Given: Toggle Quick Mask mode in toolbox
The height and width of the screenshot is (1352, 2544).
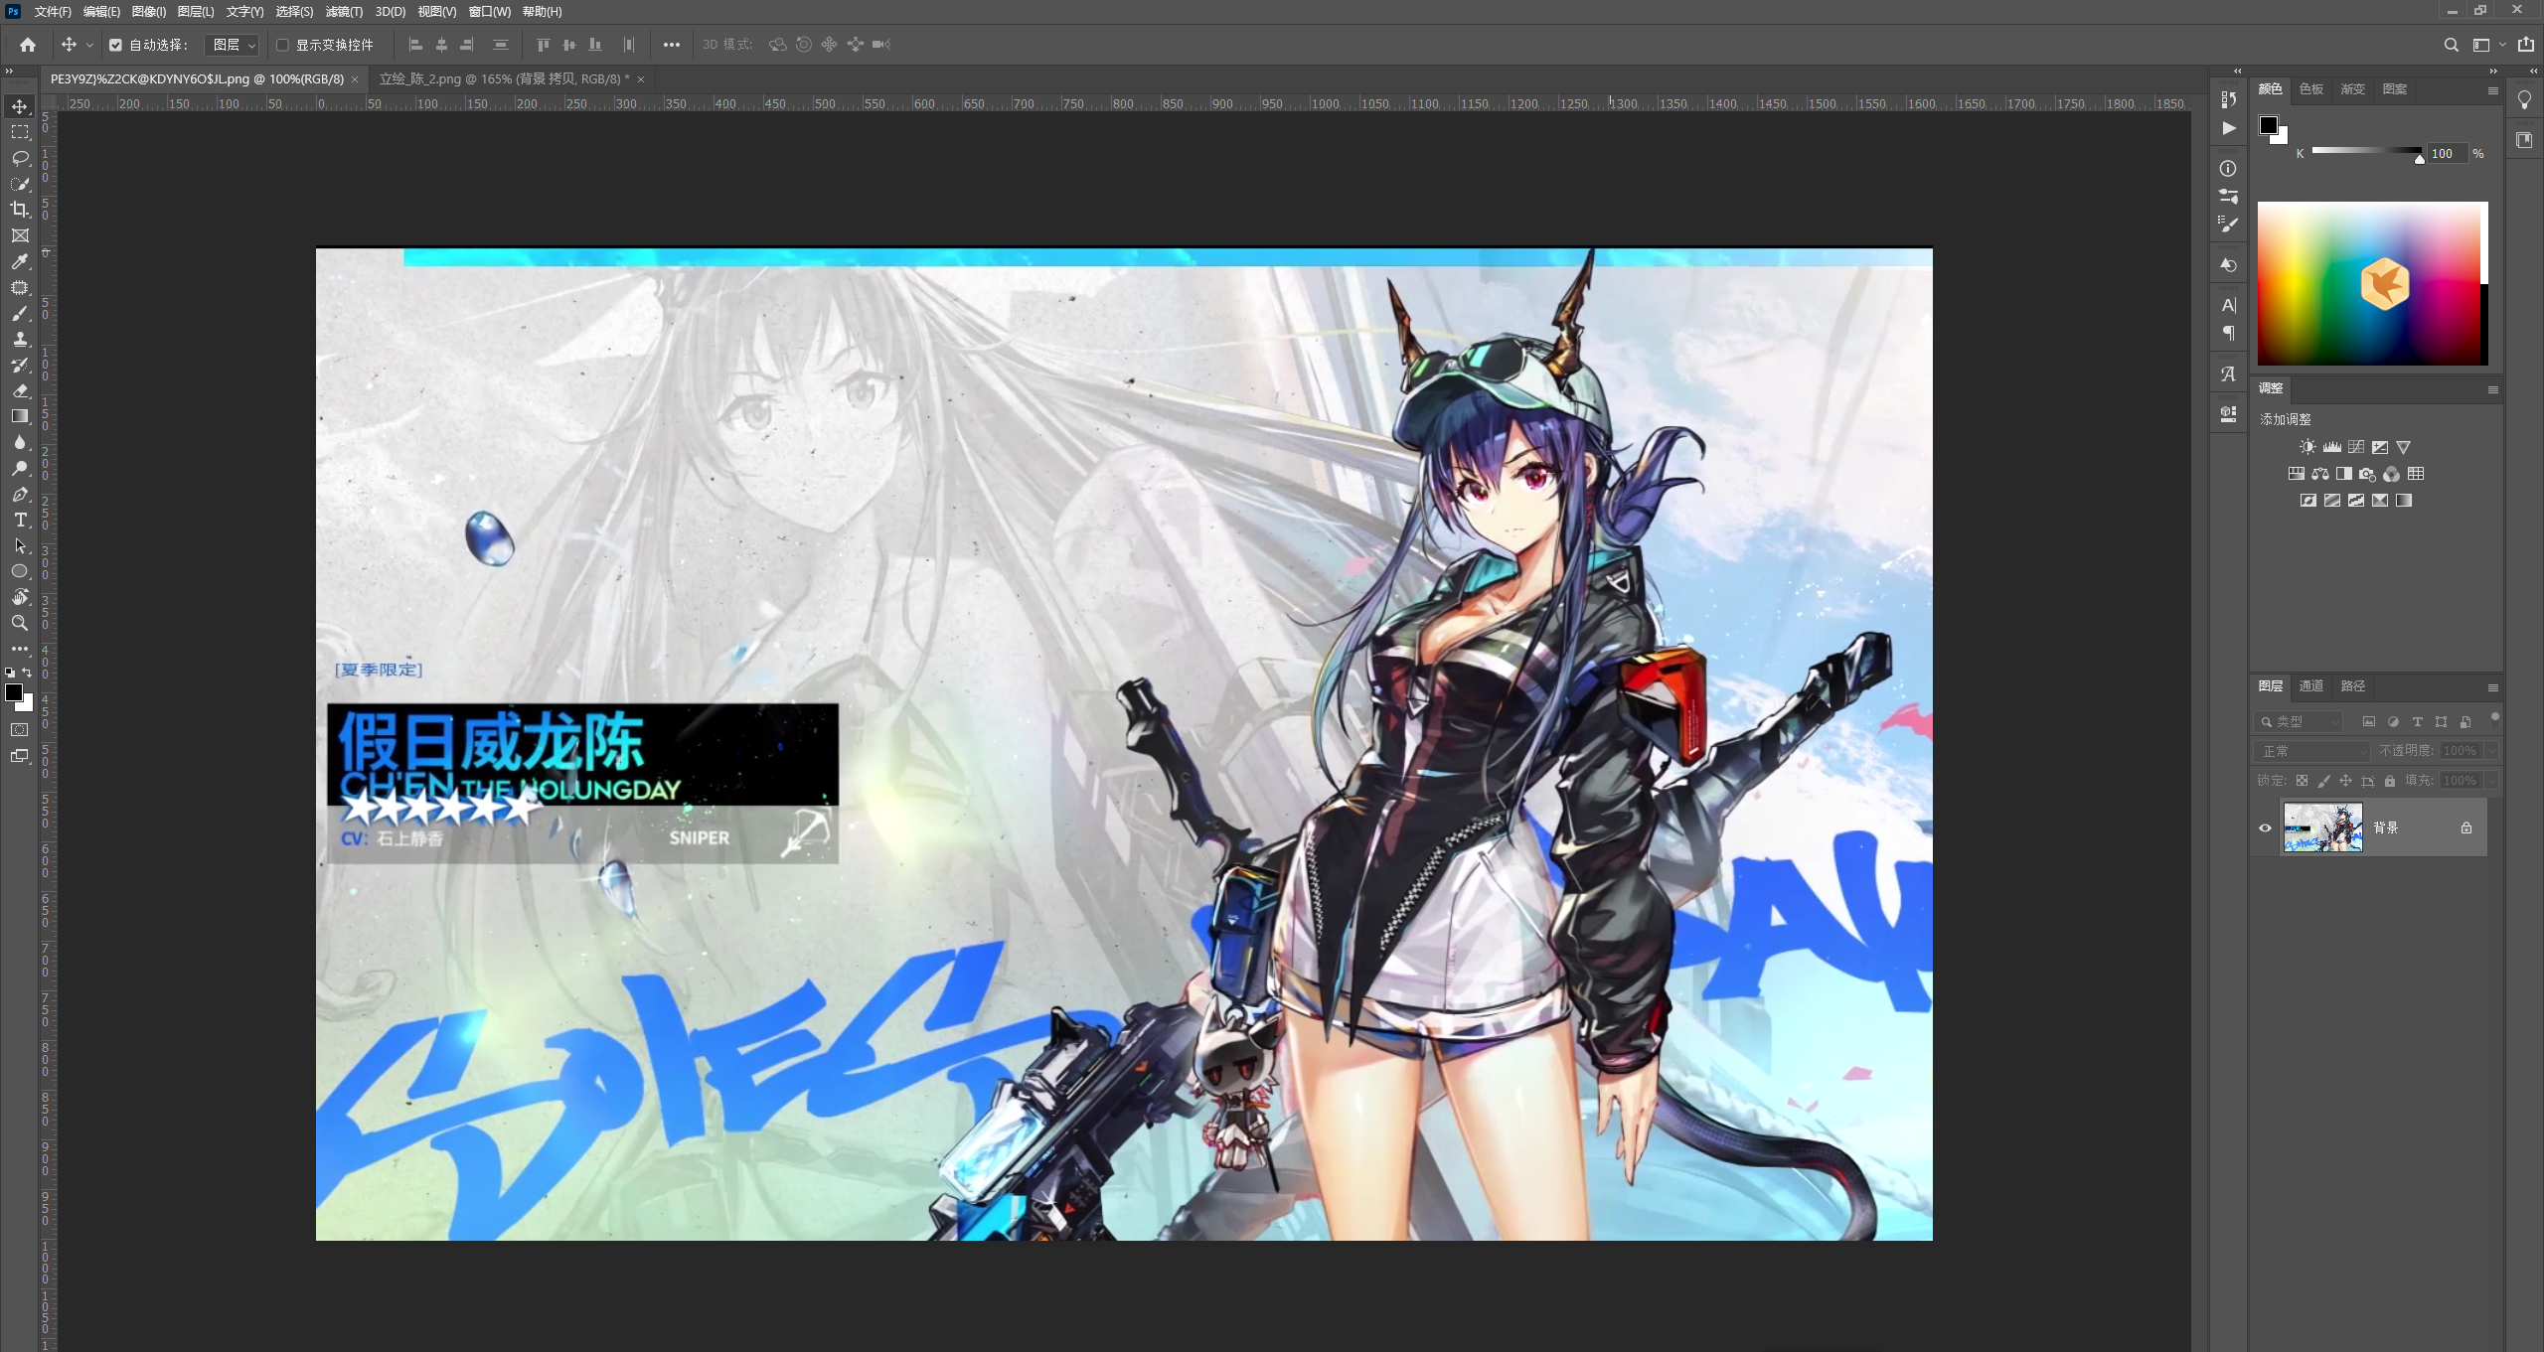Looking at the screenshot, I should [x=20, y=730].
